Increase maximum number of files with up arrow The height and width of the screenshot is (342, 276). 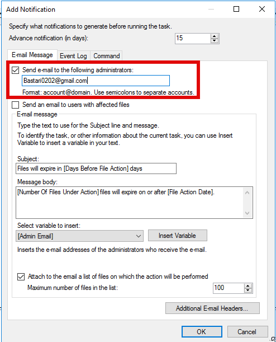point(248,285)
